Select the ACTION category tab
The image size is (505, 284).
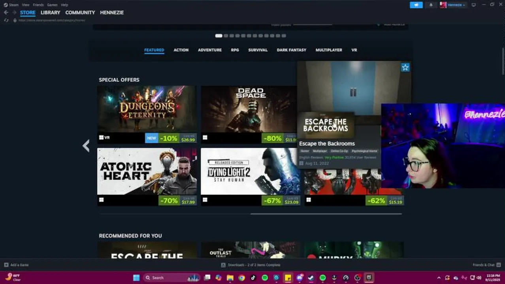coord(181,50)
